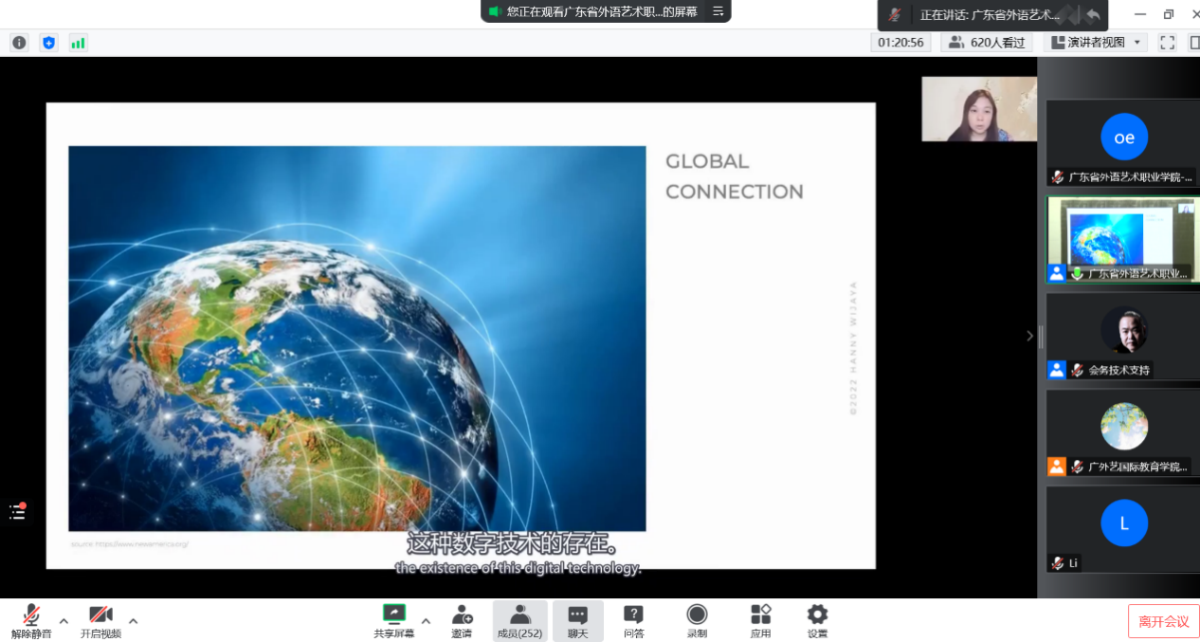
Task: Open the 邀请 invite icon
Action: click(x=461, y=619)
